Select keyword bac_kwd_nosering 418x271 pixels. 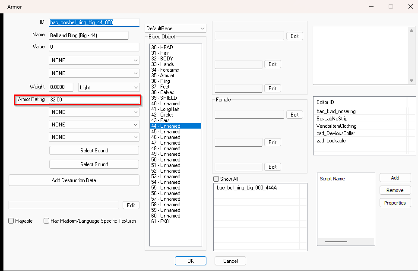tap(336, 111)
